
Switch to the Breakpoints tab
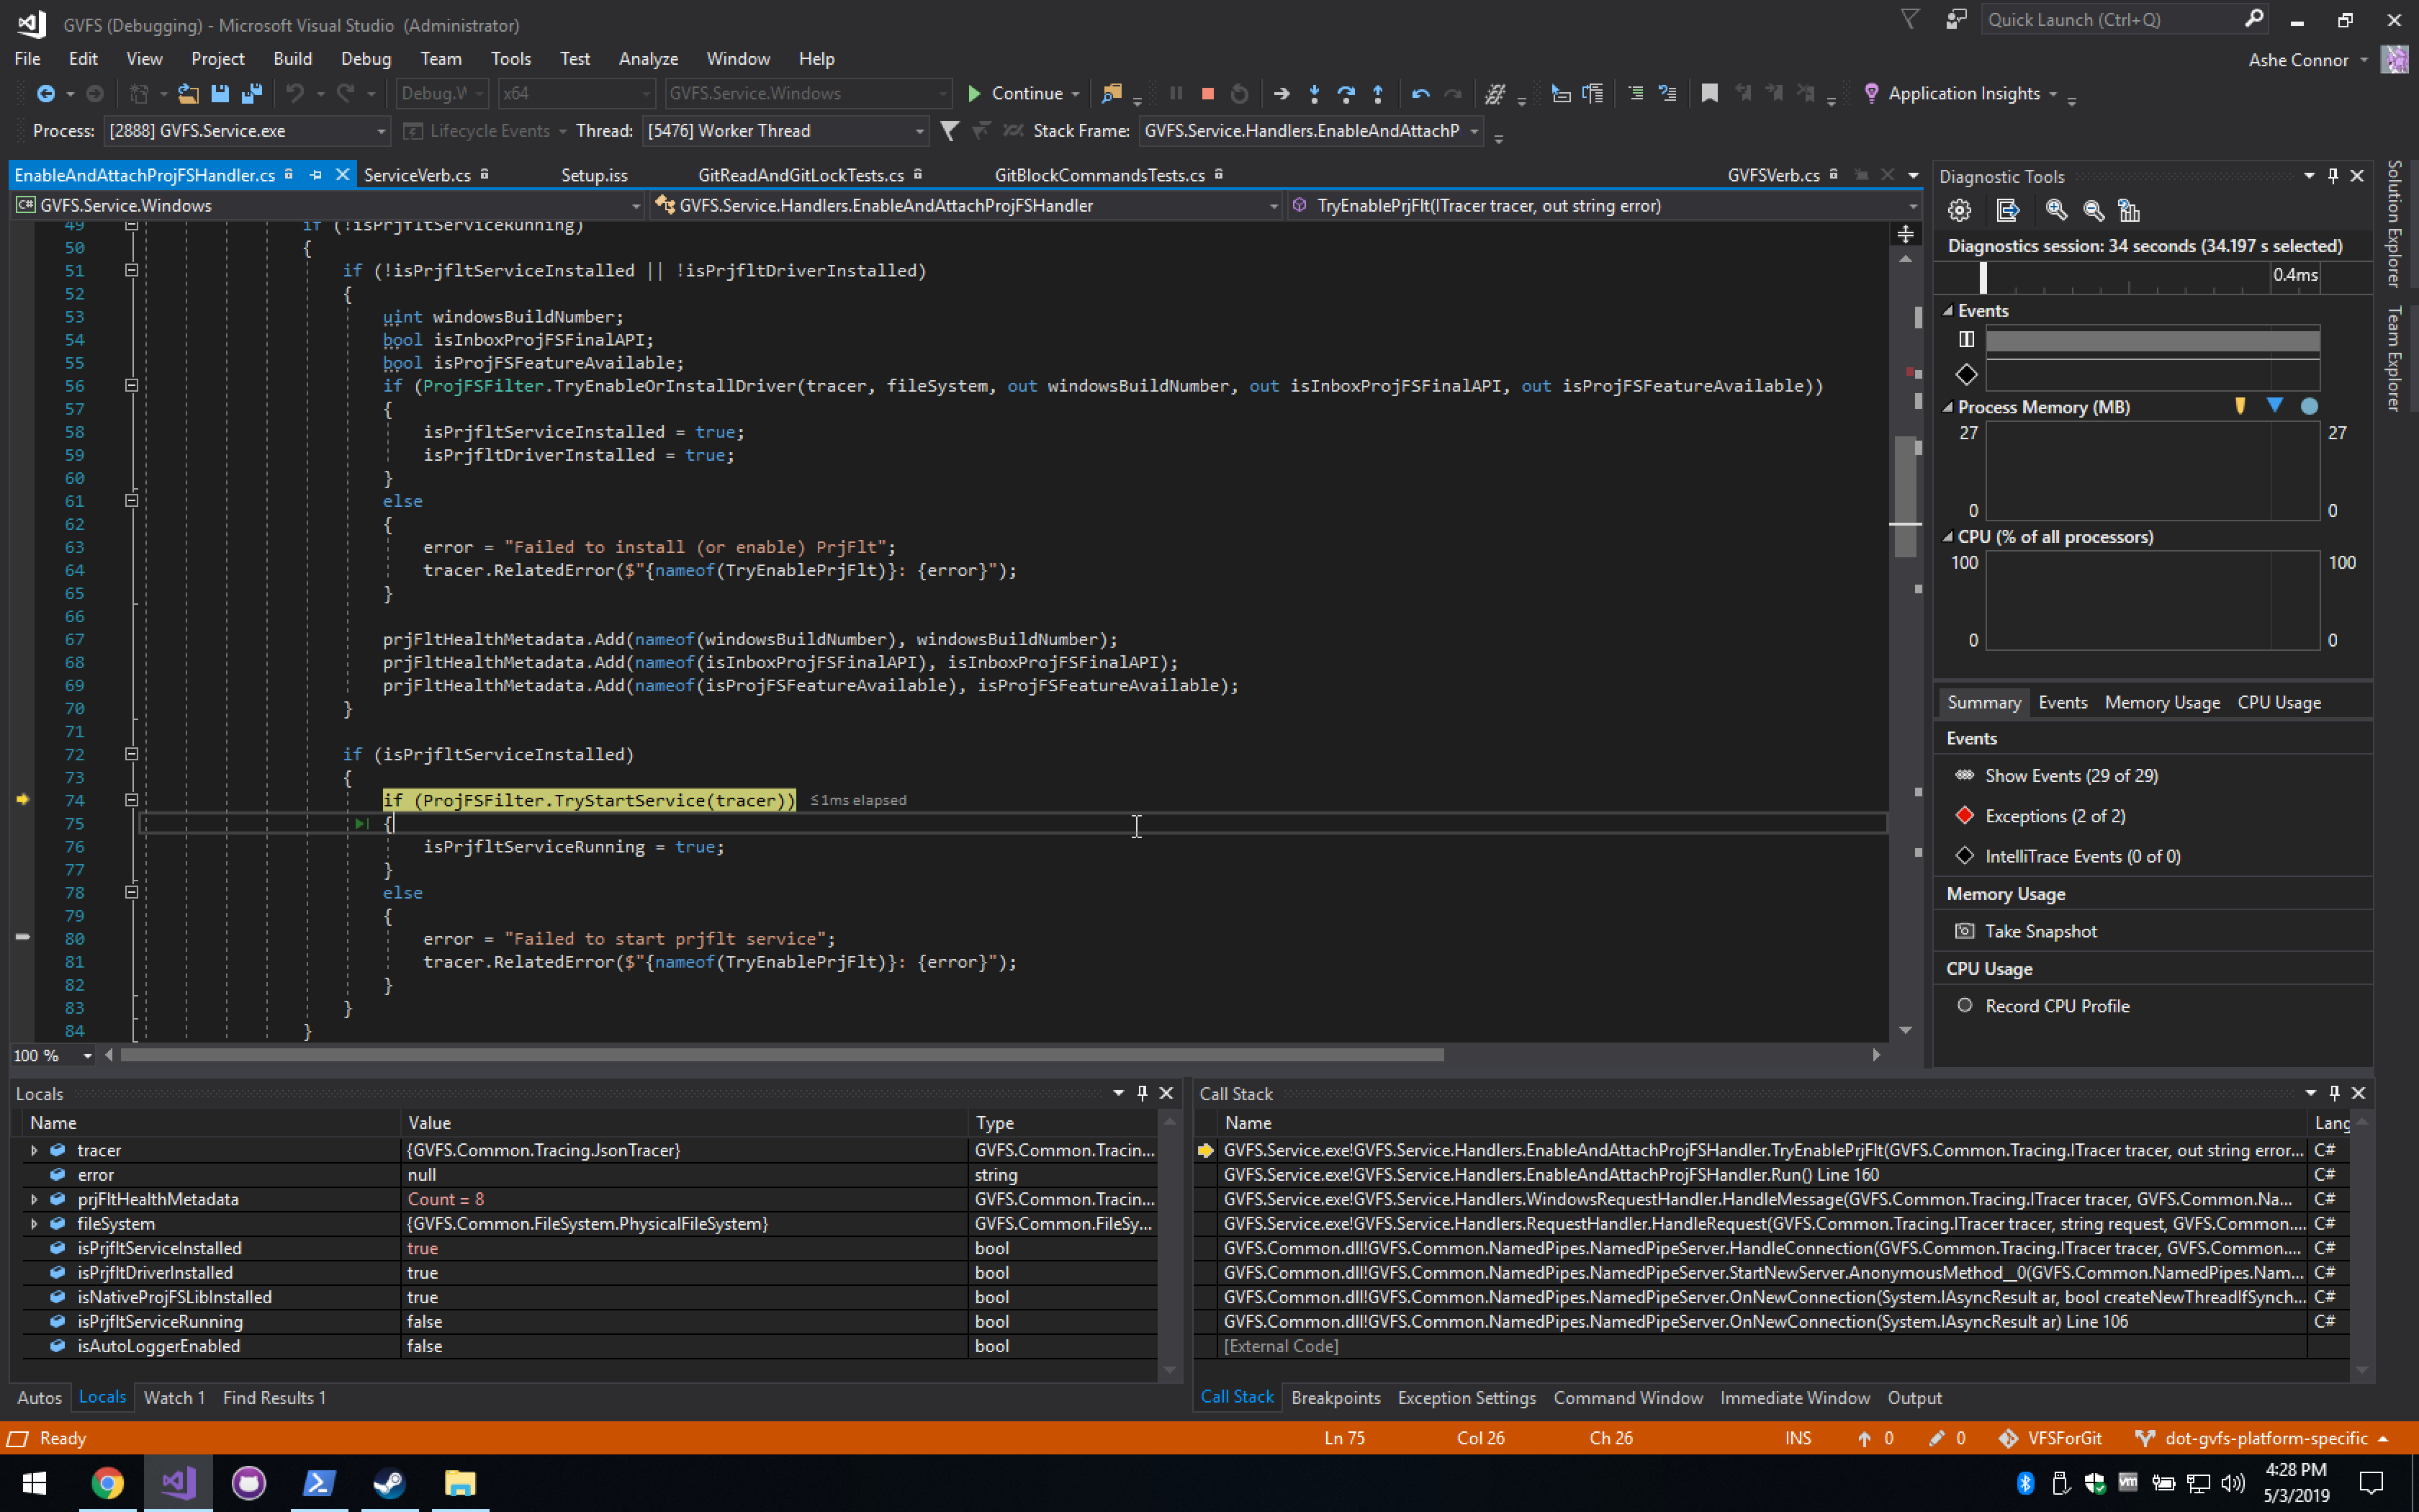[x=1335, y=1397]
